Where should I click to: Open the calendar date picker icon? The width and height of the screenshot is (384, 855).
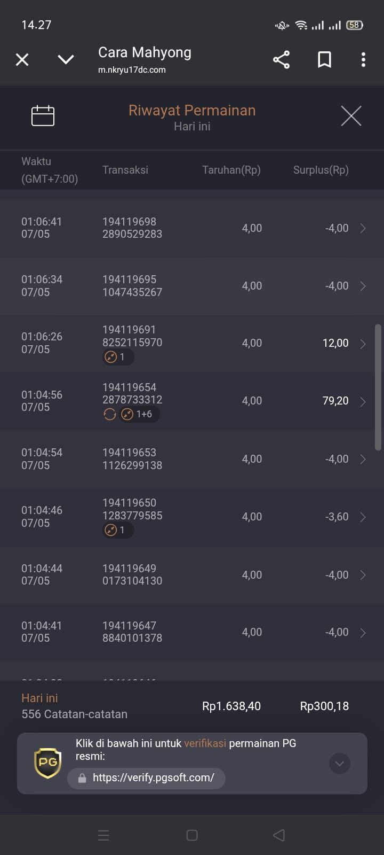[x=43, y=115]
